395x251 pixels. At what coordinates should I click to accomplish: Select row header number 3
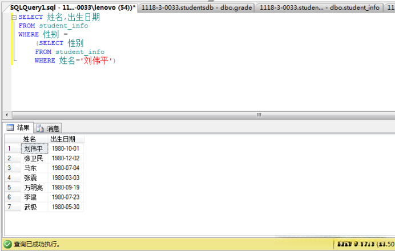pyautogui.click(x=13, y=168)
